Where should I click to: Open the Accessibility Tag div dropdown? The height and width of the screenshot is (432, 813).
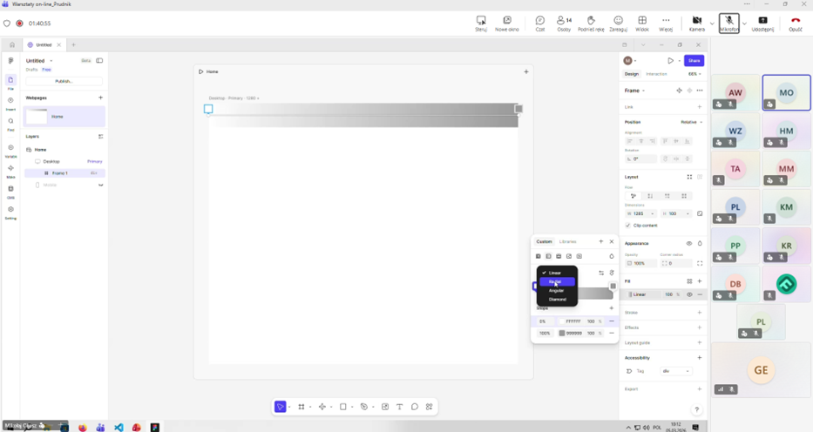click(675, 371)
